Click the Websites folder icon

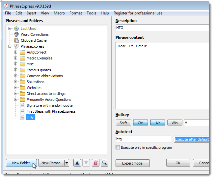coord(22,88)
